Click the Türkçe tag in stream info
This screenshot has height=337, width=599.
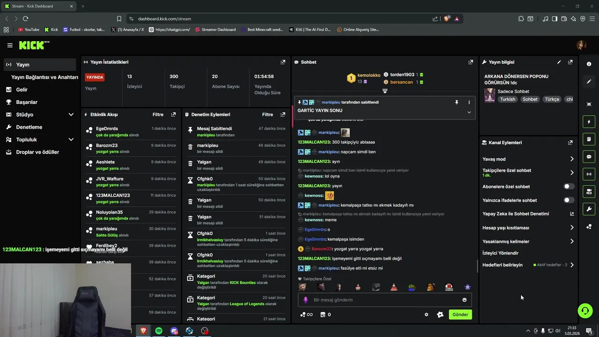pos(552,99)
